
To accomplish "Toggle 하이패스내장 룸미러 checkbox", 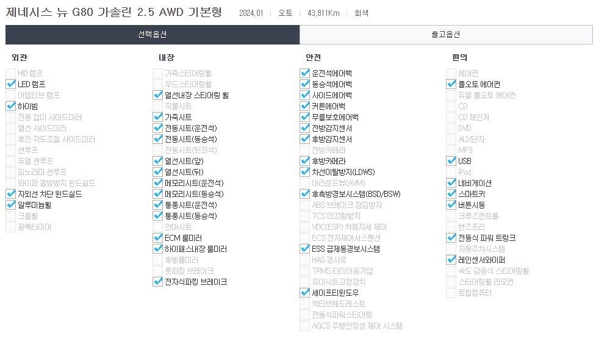I will click(x=158, y=249).
